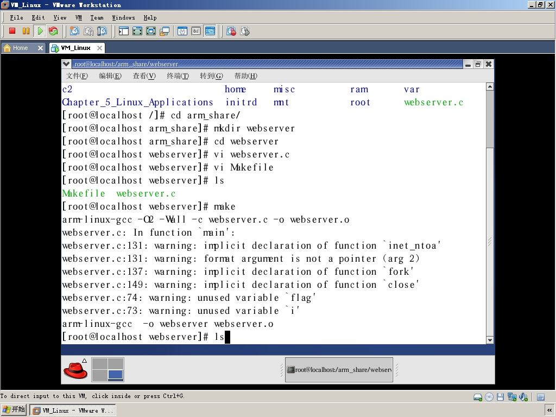Click the sound device status icon

[x=523, y=397]
